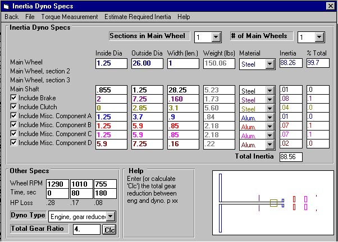The height and width of the screenshot is (242, 338).
Task: Click Main Wheel Outside Dia field 26.00
Action: (147, 63)
